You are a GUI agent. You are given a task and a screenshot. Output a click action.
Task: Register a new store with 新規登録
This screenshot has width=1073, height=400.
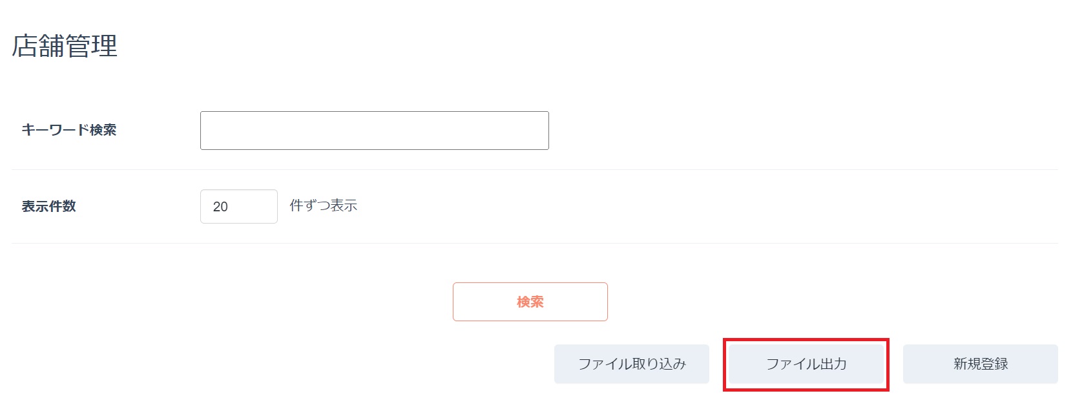tap(980, 364)
